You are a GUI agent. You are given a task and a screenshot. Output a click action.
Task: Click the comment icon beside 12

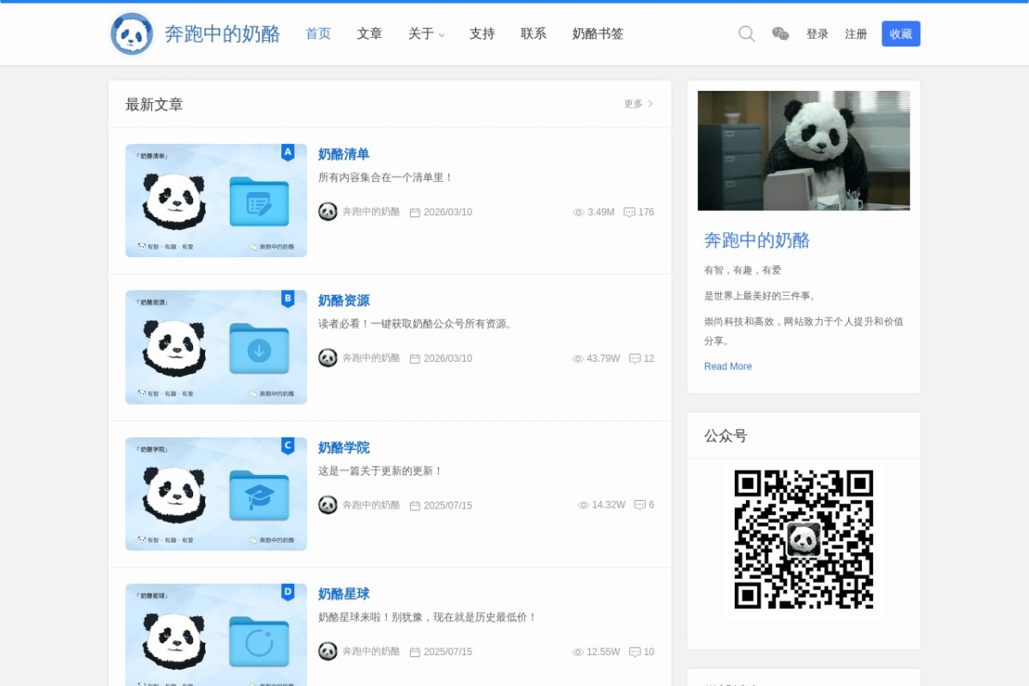[x=635, y=359]
